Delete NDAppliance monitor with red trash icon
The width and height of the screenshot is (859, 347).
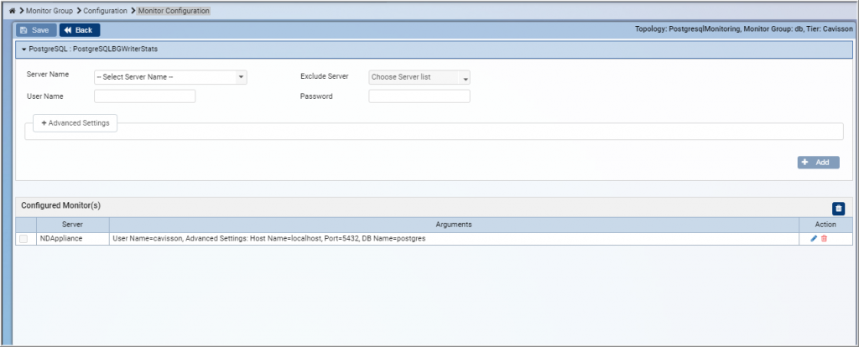(824, 239)
